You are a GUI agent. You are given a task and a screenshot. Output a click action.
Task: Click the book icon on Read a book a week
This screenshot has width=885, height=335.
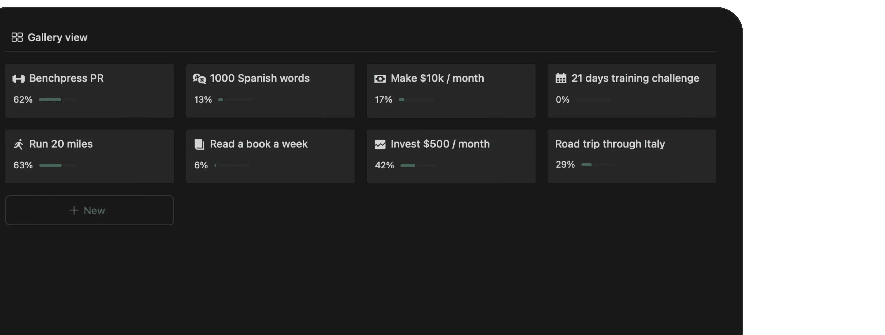pos(199,144)
